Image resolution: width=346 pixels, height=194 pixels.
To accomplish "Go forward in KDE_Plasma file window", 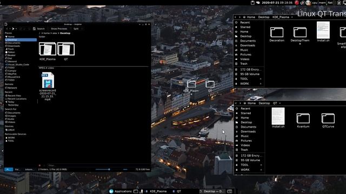I will (239, 17).
